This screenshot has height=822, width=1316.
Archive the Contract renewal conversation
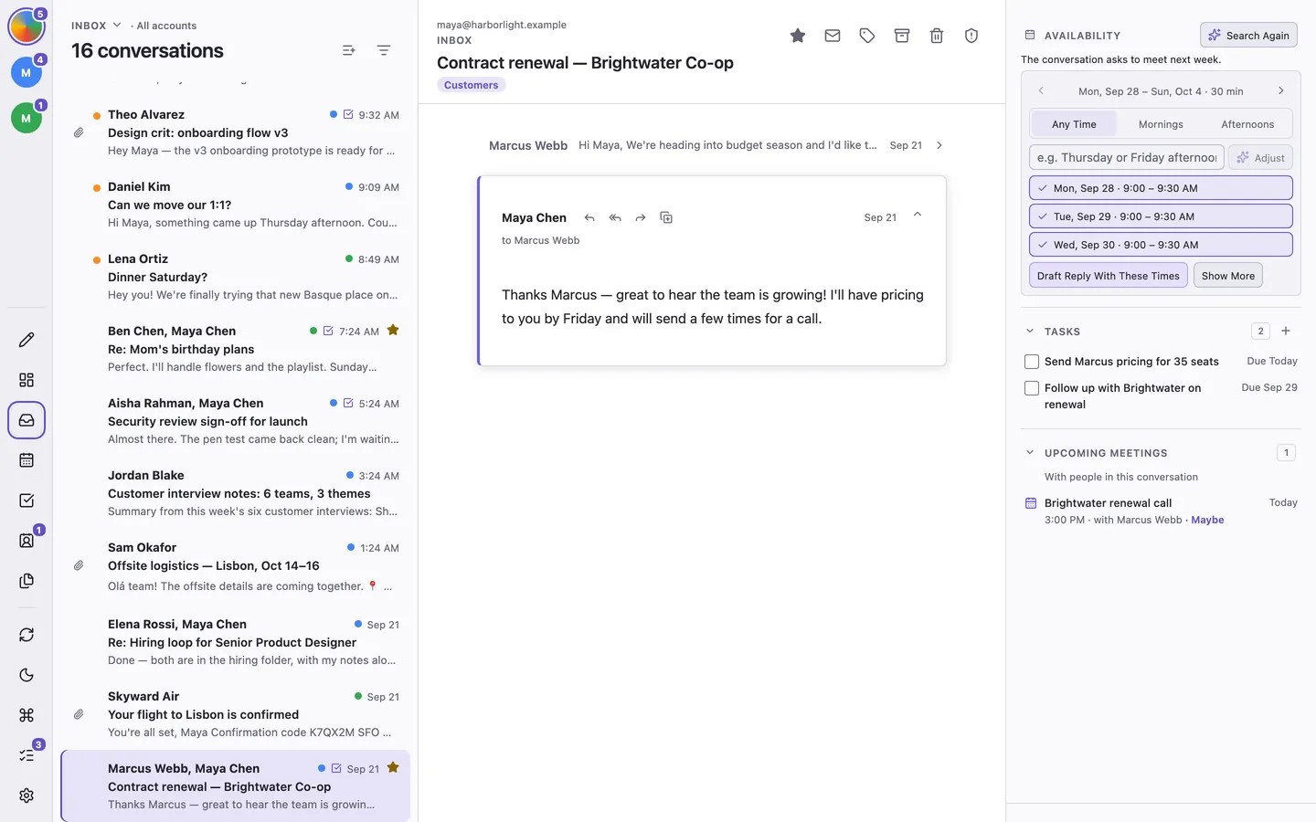pos(902,36)
